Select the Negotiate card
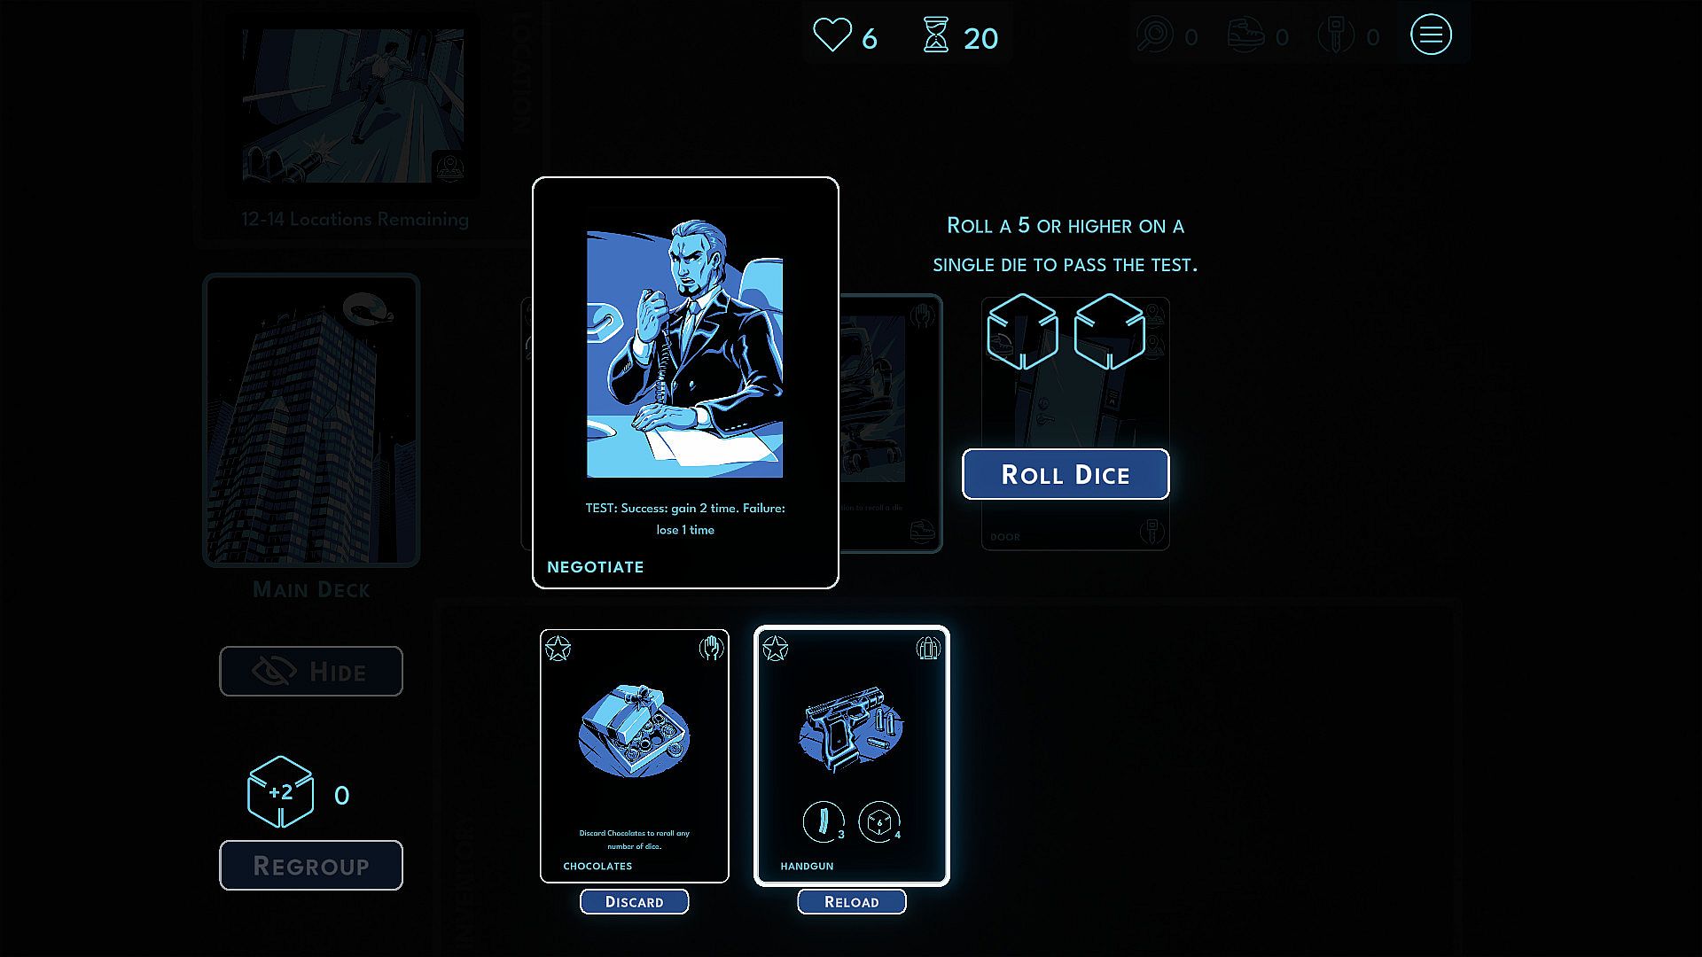 click(x=685, y=383)
